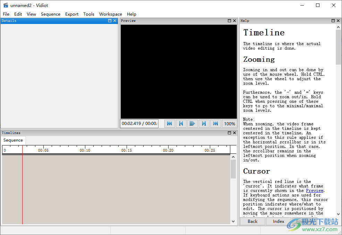Screen dimensions: 342x235
Task: Click the Zooming heading in Help
Action: tap(259, 59)
